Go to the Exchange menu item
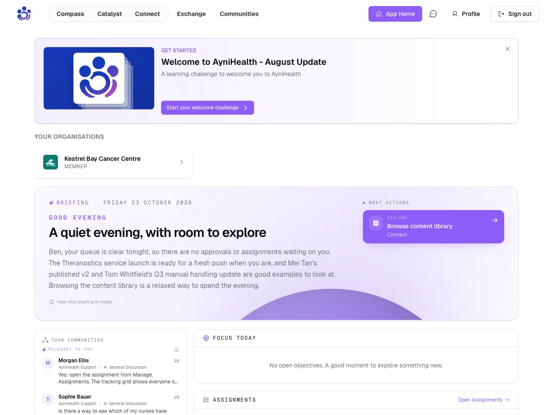The height and width of the screenshot is (415, 553). point(191,14)
